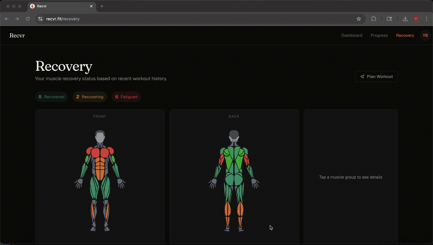
Task: Click the 2 Recovering status badge
Action: click(x=90, y=97)
